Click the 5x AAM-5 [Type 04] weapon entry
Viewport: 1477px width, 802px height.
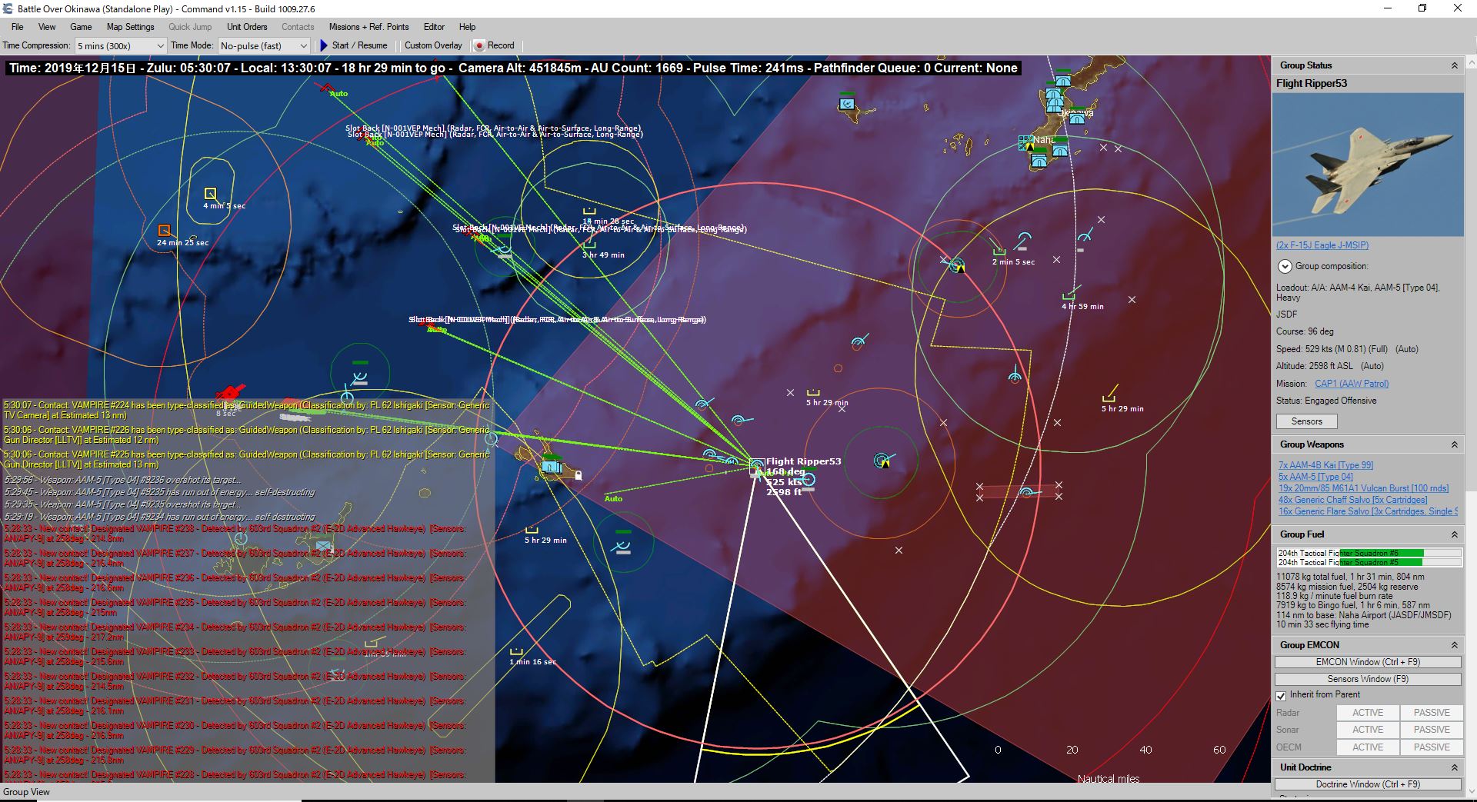[x=1315, y=477]
